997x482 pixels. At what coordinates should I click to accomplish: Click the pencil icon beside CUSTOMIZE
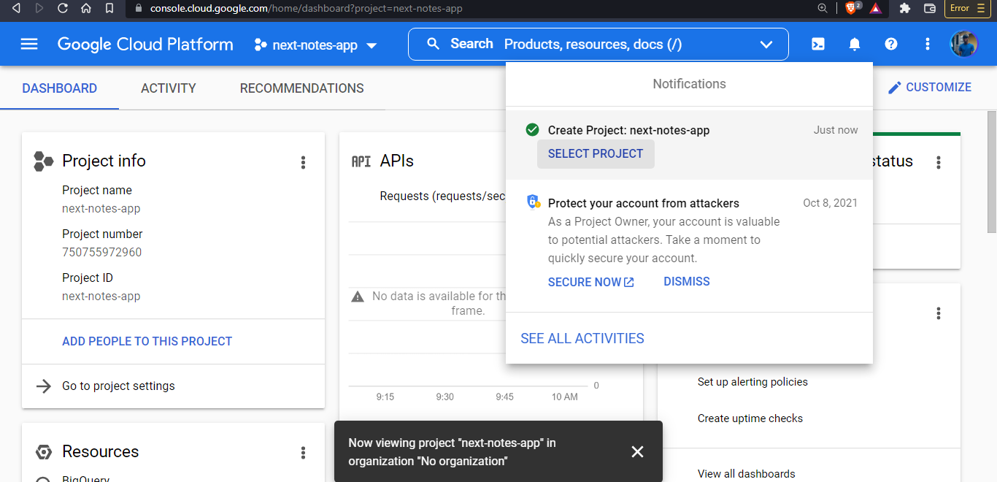[x=894, y=88]
